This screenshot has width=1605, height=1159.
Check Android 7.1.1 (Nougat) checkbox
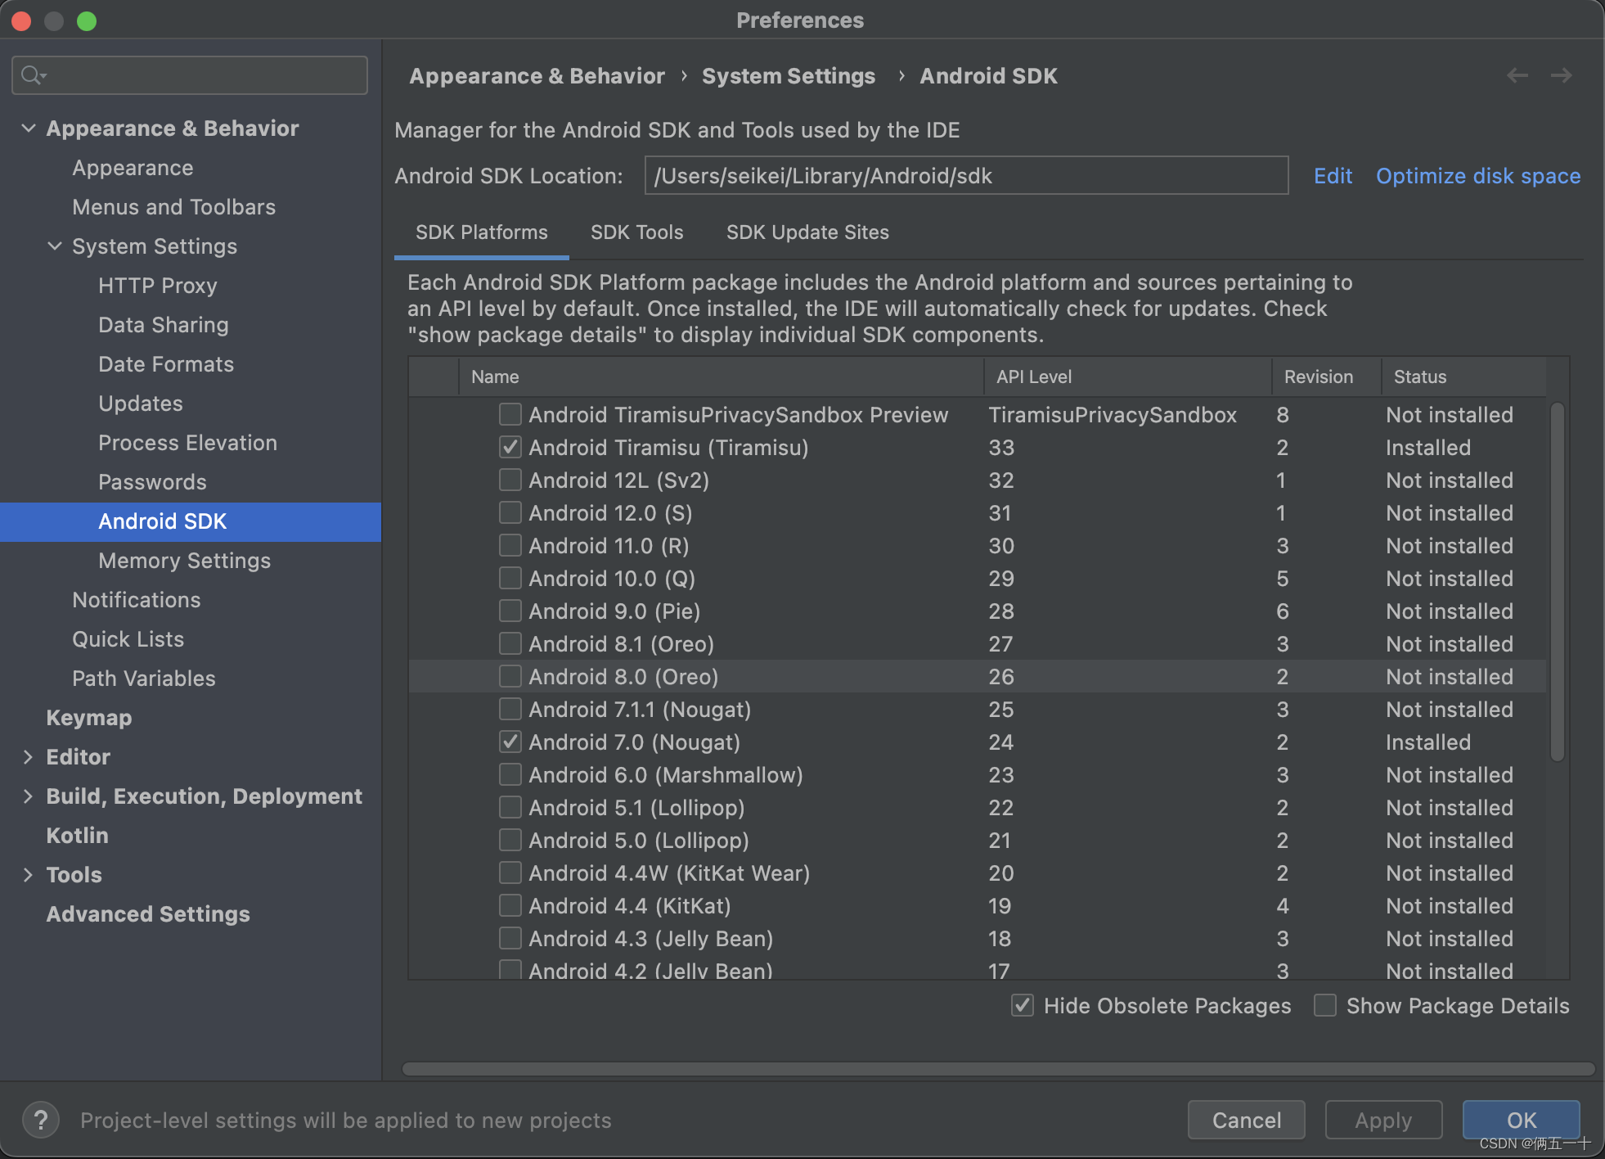tap(510, 709)
